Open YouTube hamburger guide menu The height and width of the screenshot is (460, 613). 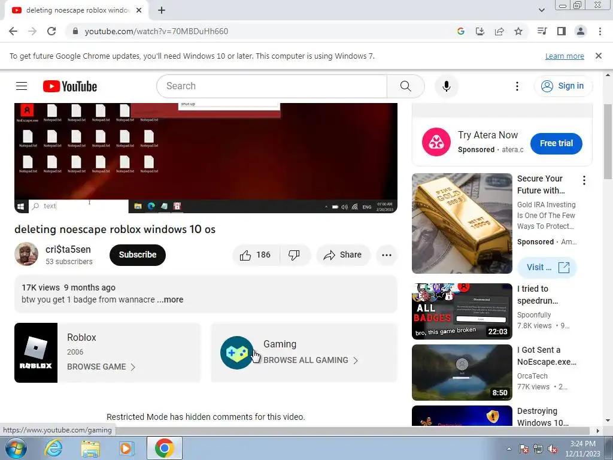pos(22,86)
